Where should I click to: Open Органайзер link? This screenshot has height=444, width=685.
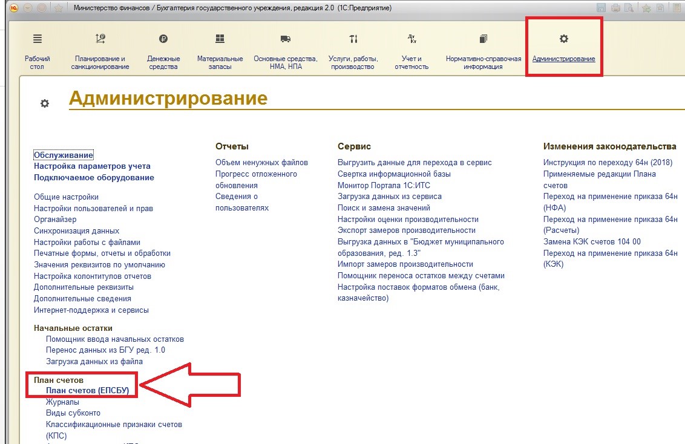point(55,219)
